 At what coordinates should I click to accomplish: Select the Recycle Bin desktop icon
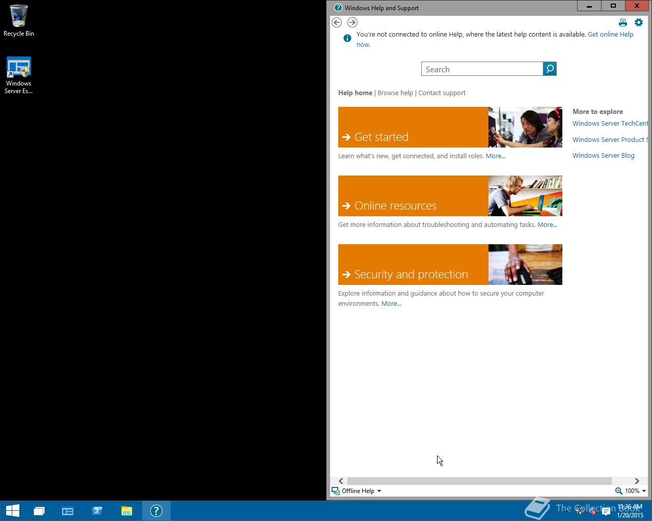pos(19,21)
